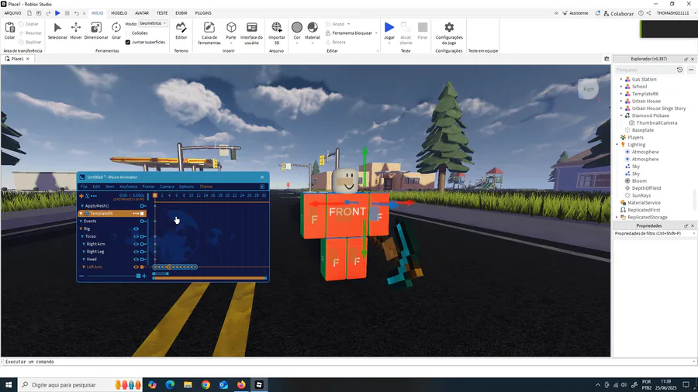Click Moon Animator window mode square icon

262,187
